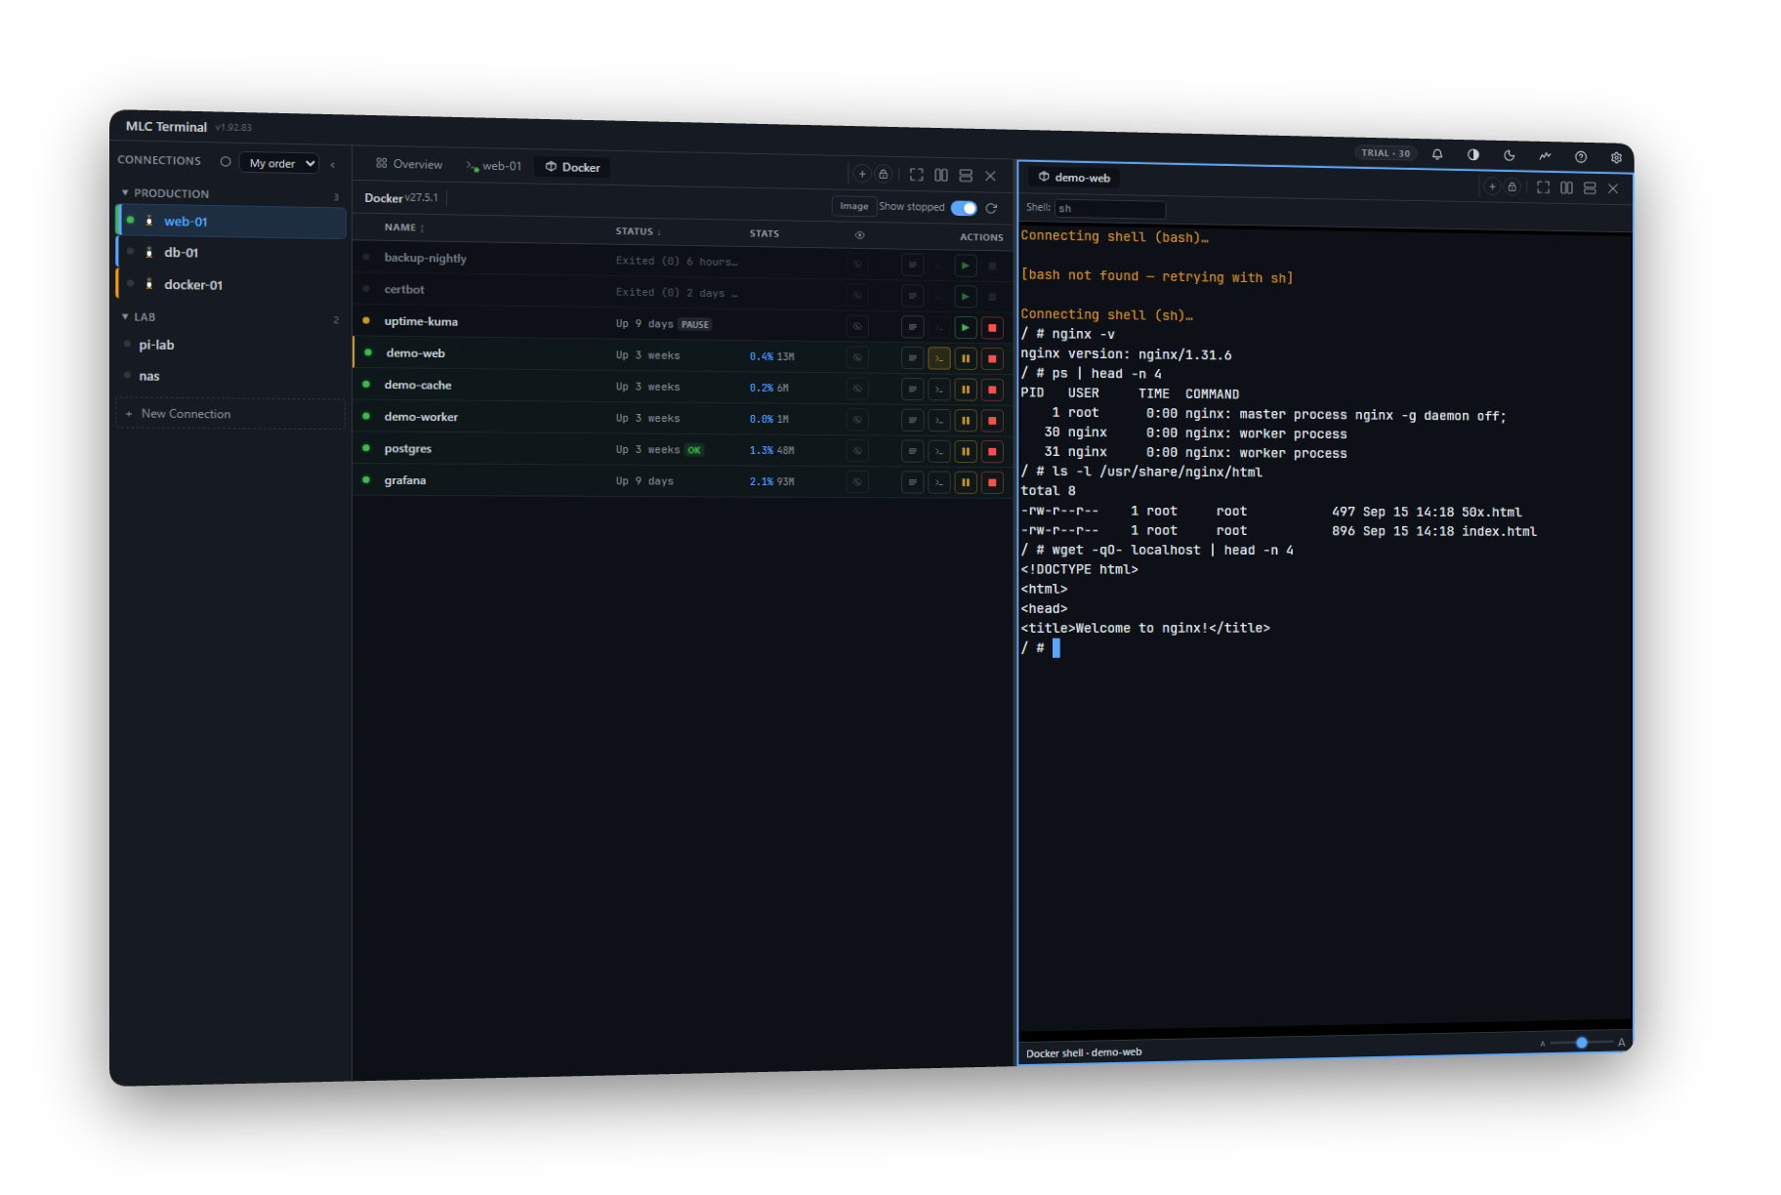Open settings with the gear icon
The image size is (1781, 1195).
coord(1616,157)
